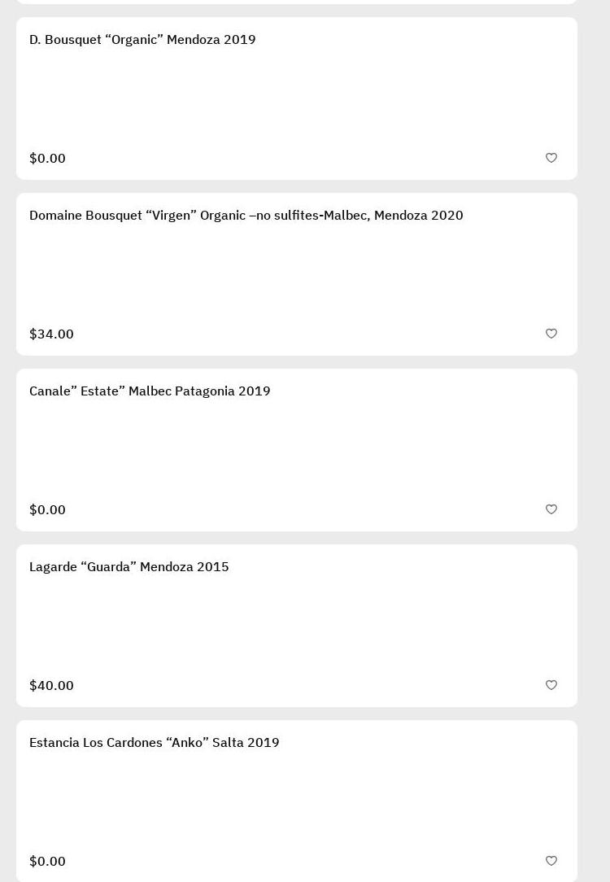610x882 pixels.
Task: Click heart icon on Domaine Bousquet Virgen card
Action: coord(551,334)
